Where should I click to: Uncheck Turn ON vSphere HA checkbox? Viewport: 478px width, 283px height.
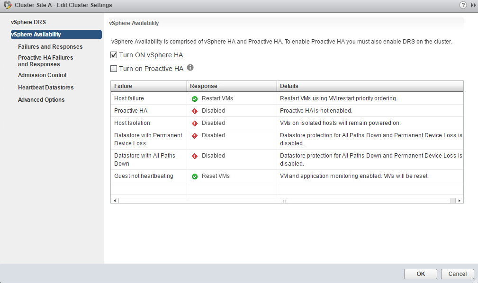[114, 55]
